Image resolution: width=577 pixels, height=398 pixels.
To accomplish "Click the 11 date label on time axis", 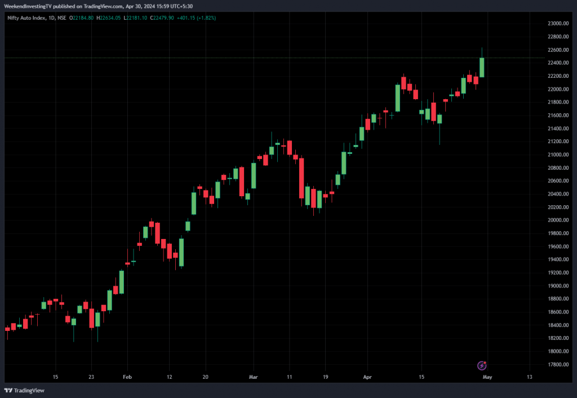I will coord(289,377).
